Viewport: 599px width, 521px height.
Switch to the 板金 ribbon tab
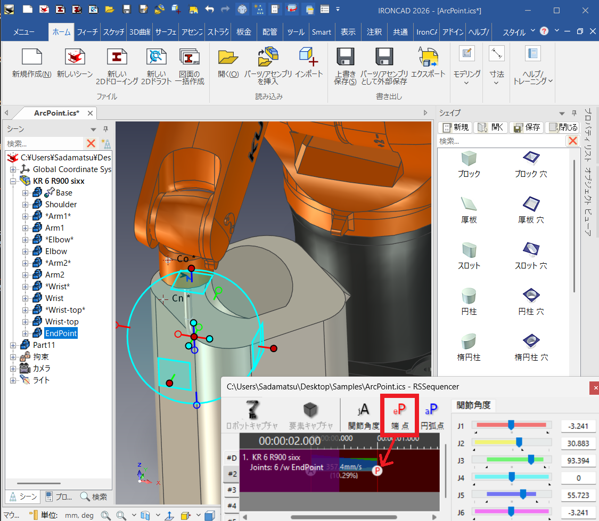tap(244, 32)
